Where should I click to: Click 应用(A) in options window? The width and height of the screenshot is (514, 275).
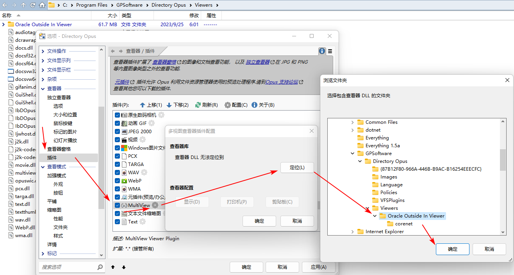[318, 267]
